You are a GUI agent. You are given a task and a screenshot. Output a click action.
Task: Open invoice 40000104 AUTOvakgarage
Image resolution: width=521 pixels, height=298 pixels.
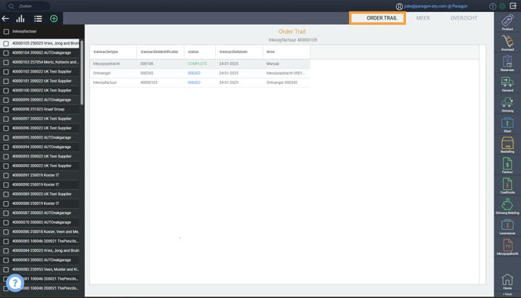click(x=42, y=53)
